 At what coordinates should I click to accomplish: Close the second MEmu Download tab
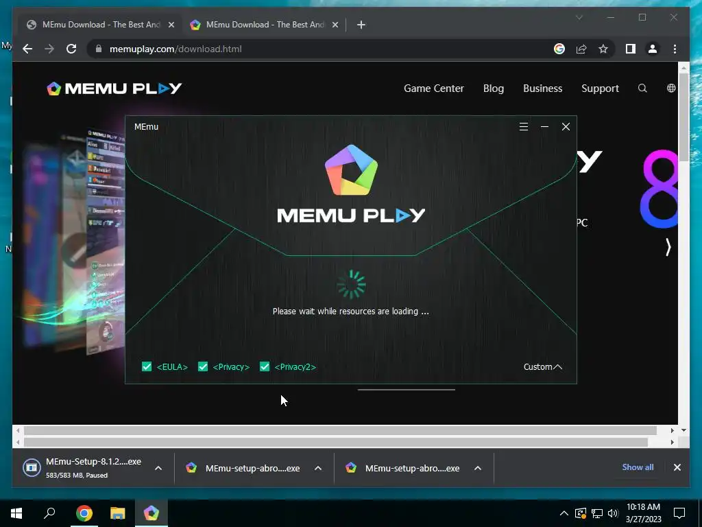[x=335, y=25]
